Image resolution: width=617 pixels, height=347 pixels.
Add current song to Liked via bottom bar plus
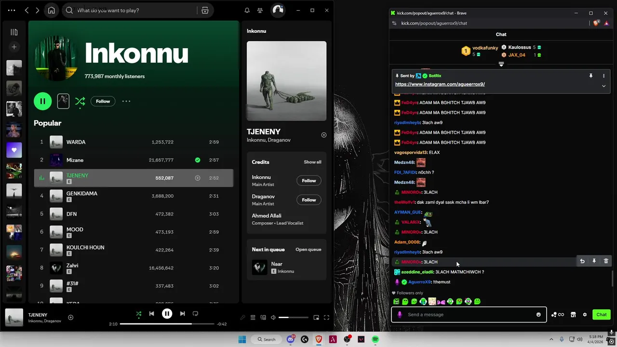coord(70,317)
